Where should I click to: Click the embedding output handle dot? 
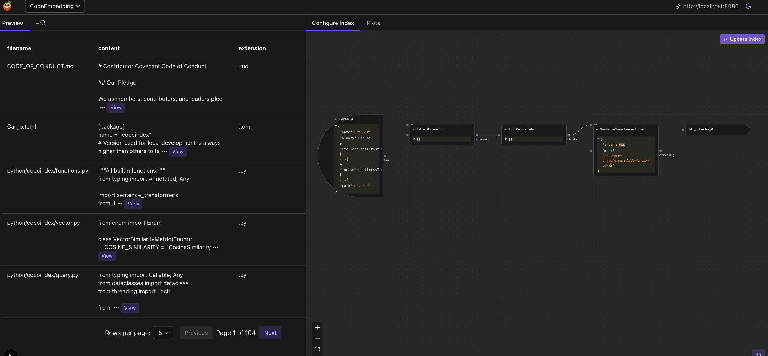[661, 151]
